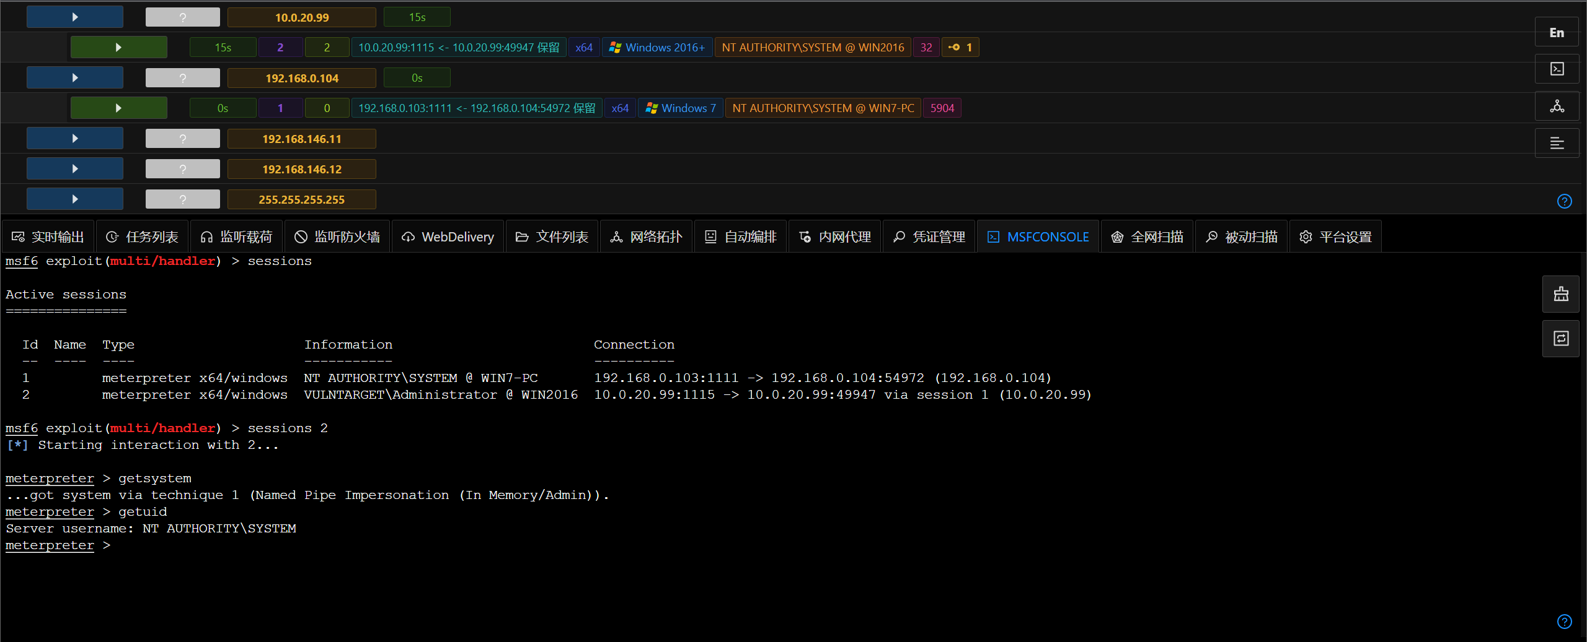Switch to the MSFCONSOLE tab

[x=1038, y=236]
